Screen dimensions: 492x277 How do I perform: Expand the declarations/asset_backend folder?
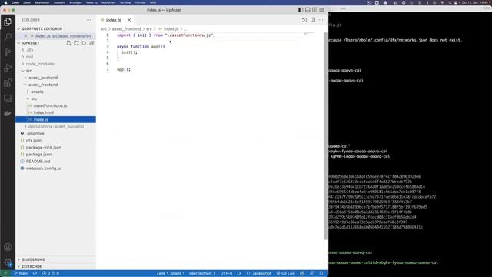pyautogui.click(x=55, y=126)
